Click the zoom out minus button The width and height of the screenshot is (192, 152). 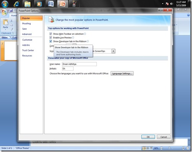pos(161,148)
